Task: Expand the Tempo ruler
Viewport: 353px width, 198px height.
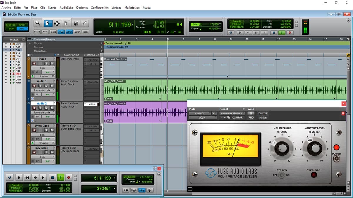Action: 30,43
